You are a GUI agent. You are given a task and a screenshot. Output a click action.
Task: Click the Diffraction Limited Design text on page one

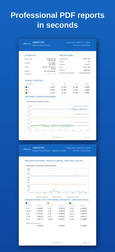[82, 45]
